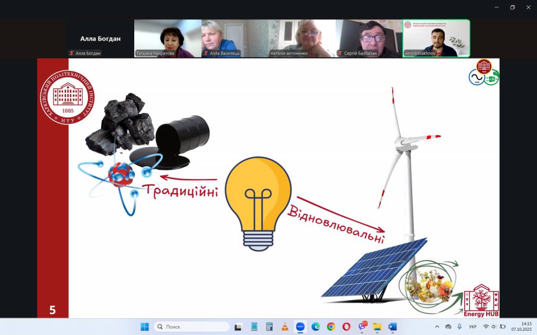
Task: Open volume control in system tray
Action: click(494, 327)
